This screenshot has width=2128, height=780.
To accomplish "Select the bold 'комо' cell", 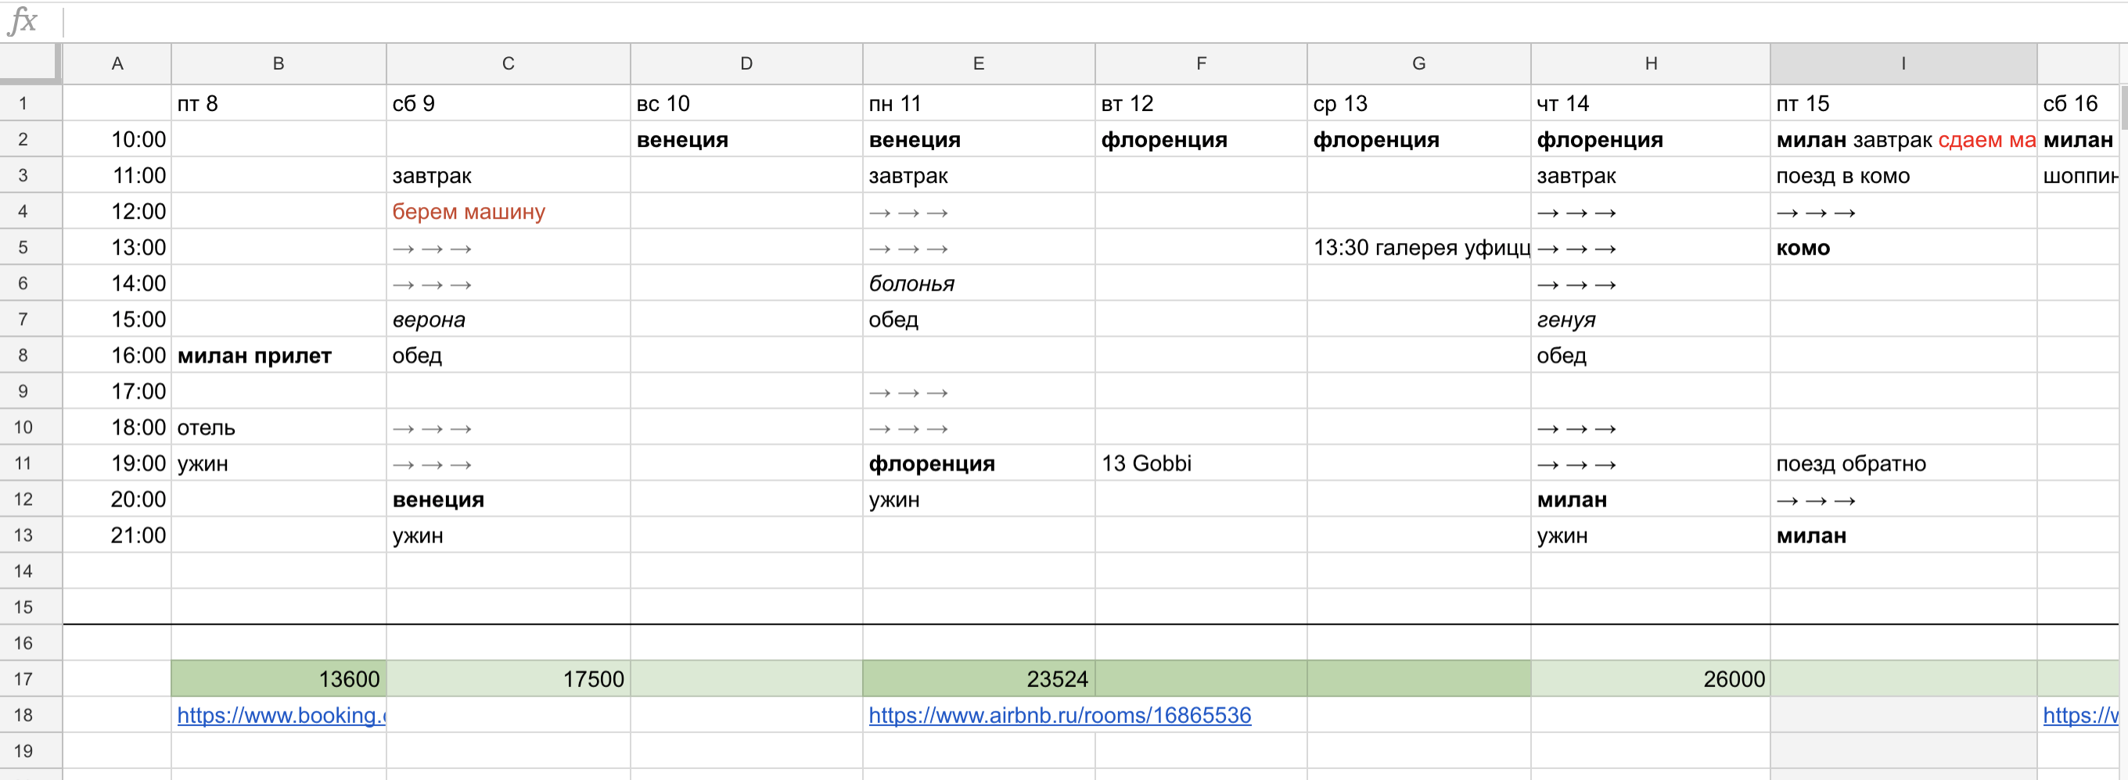I will tap(1803, 248).
